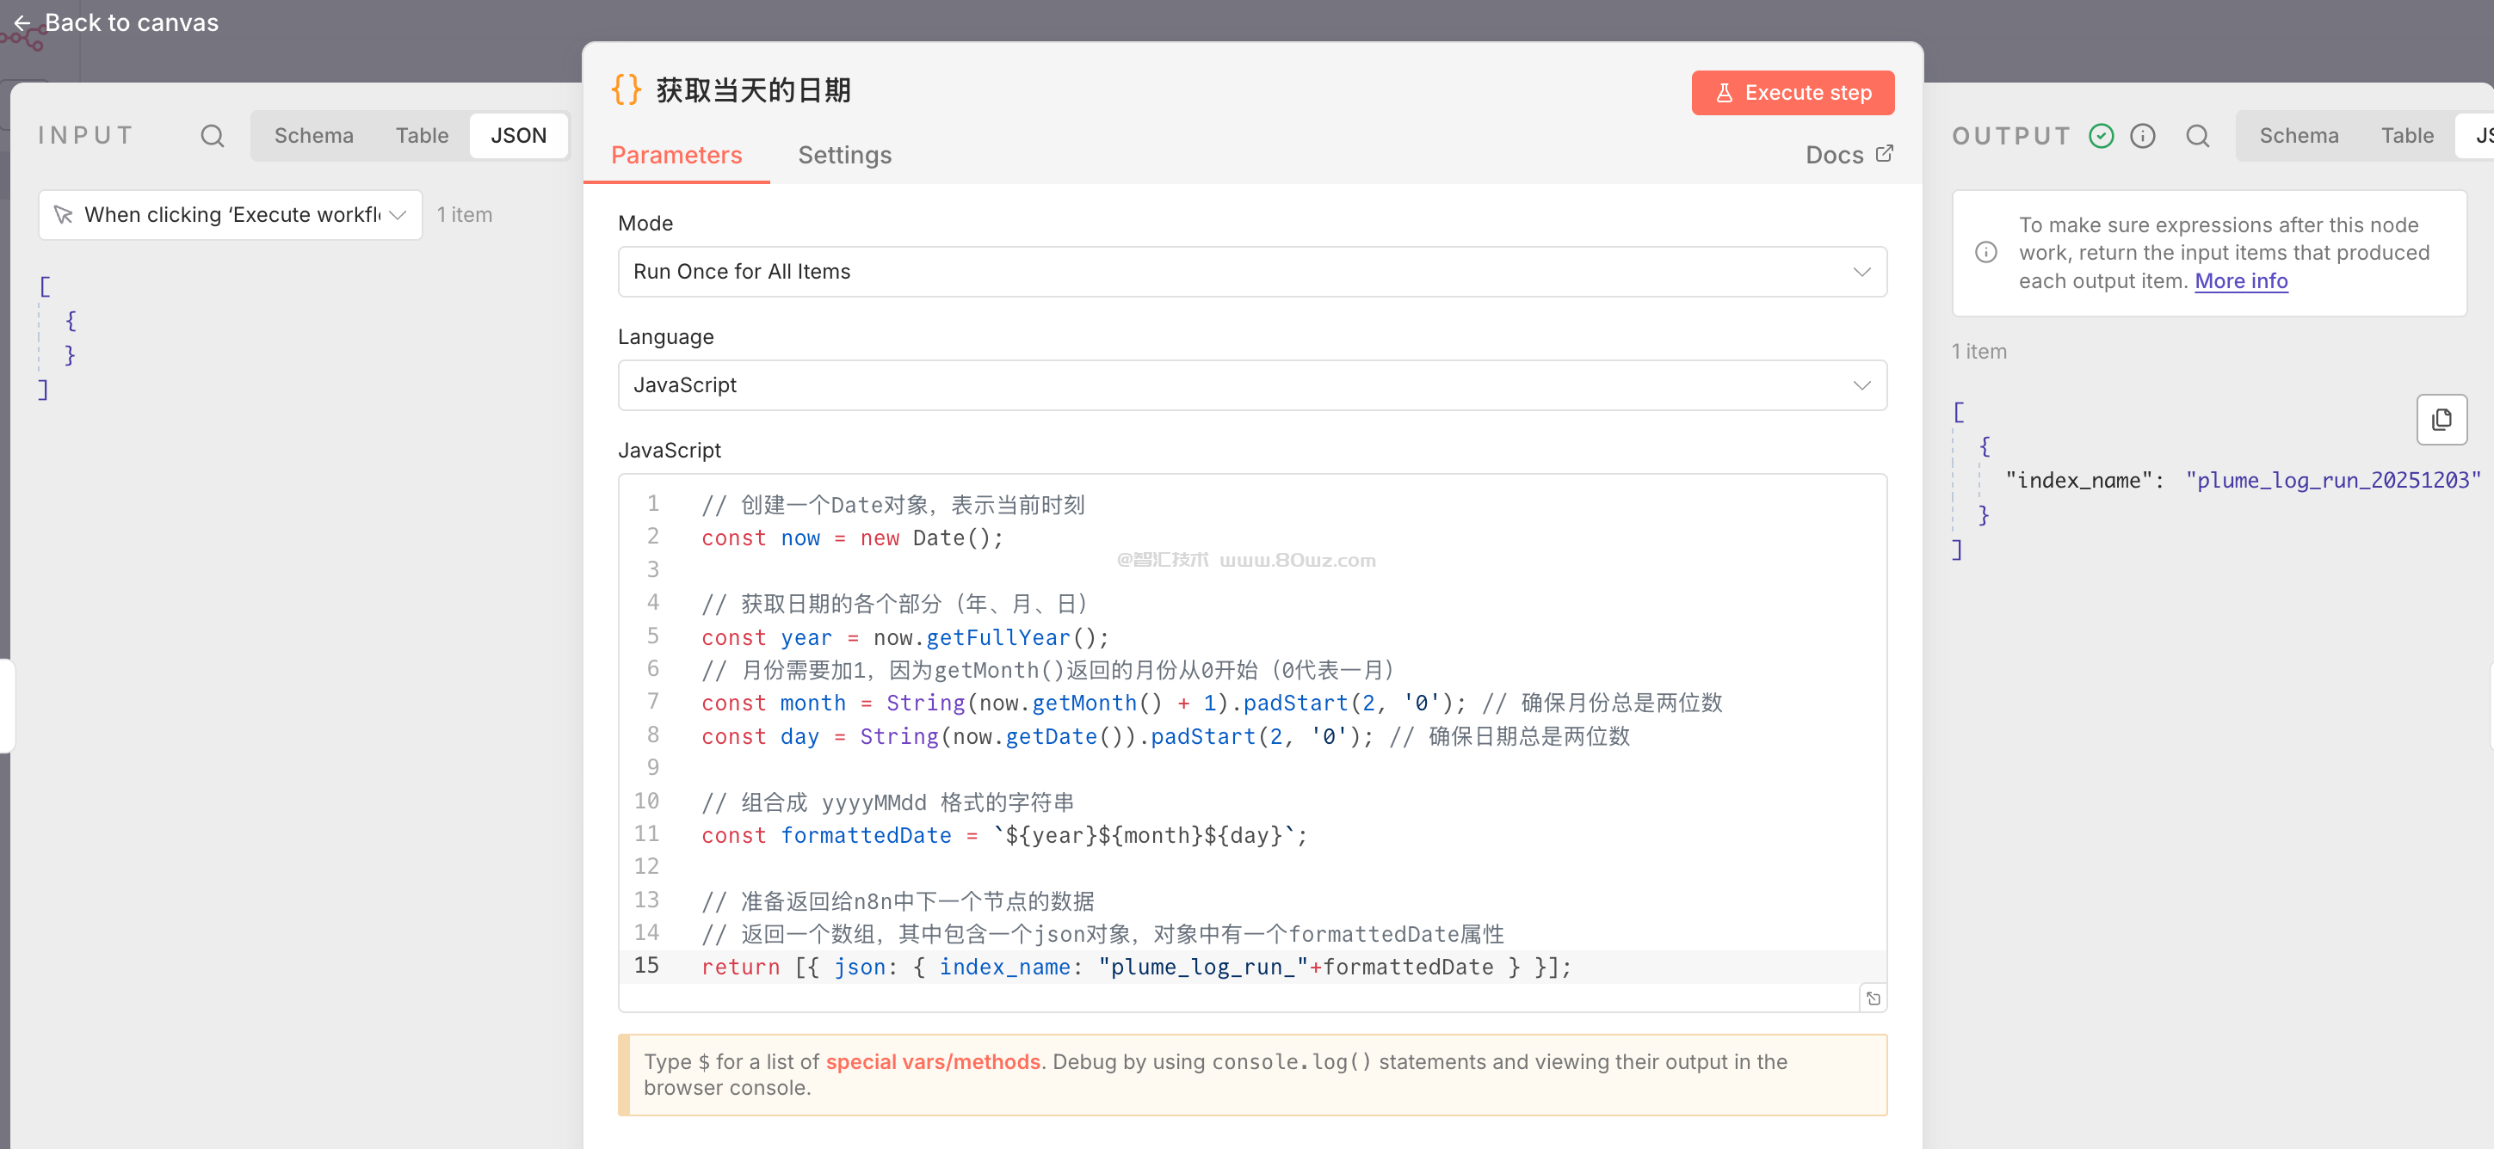Click the green output success checkmark icon
The width and height of the screenshot is (2494, 1149).
(x=2100, y=137)
